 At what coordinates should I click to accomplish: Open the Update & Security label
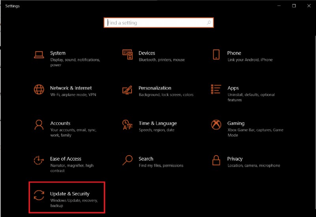click(70, 194)
